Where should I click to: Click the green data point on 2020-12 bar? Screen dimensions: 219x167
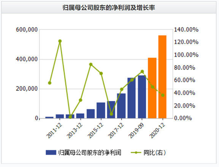click(x=163, y=95)
